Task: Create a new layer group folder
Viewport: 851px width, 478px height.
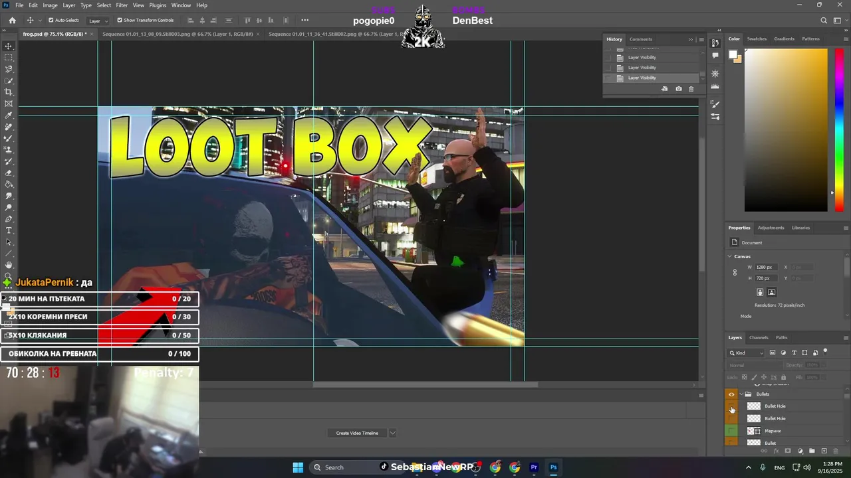Action: (x=812, y=451)
